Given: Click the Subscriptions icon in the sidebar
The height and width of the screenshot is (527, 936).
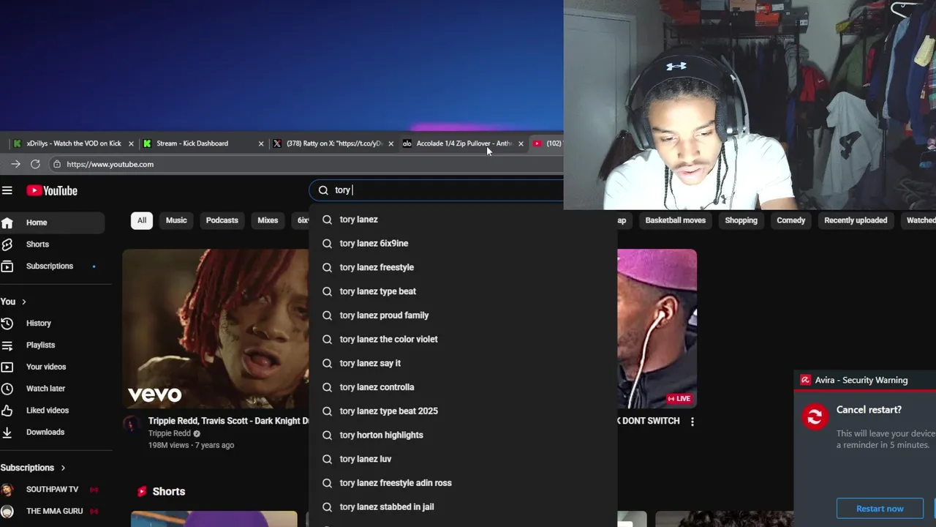Looking at the screenshot, I should 7,266.
